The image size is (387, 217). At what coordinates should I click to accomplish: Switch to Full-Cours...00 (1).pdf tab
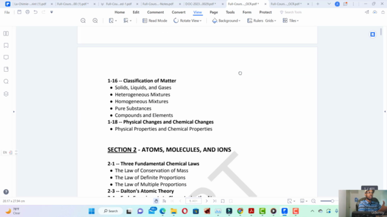73,4
